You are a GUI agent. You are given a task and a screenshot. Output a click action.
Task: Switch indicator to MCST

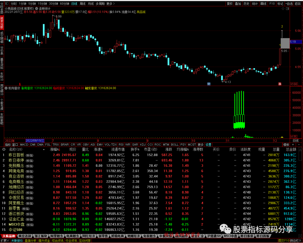tap(192, 145)
